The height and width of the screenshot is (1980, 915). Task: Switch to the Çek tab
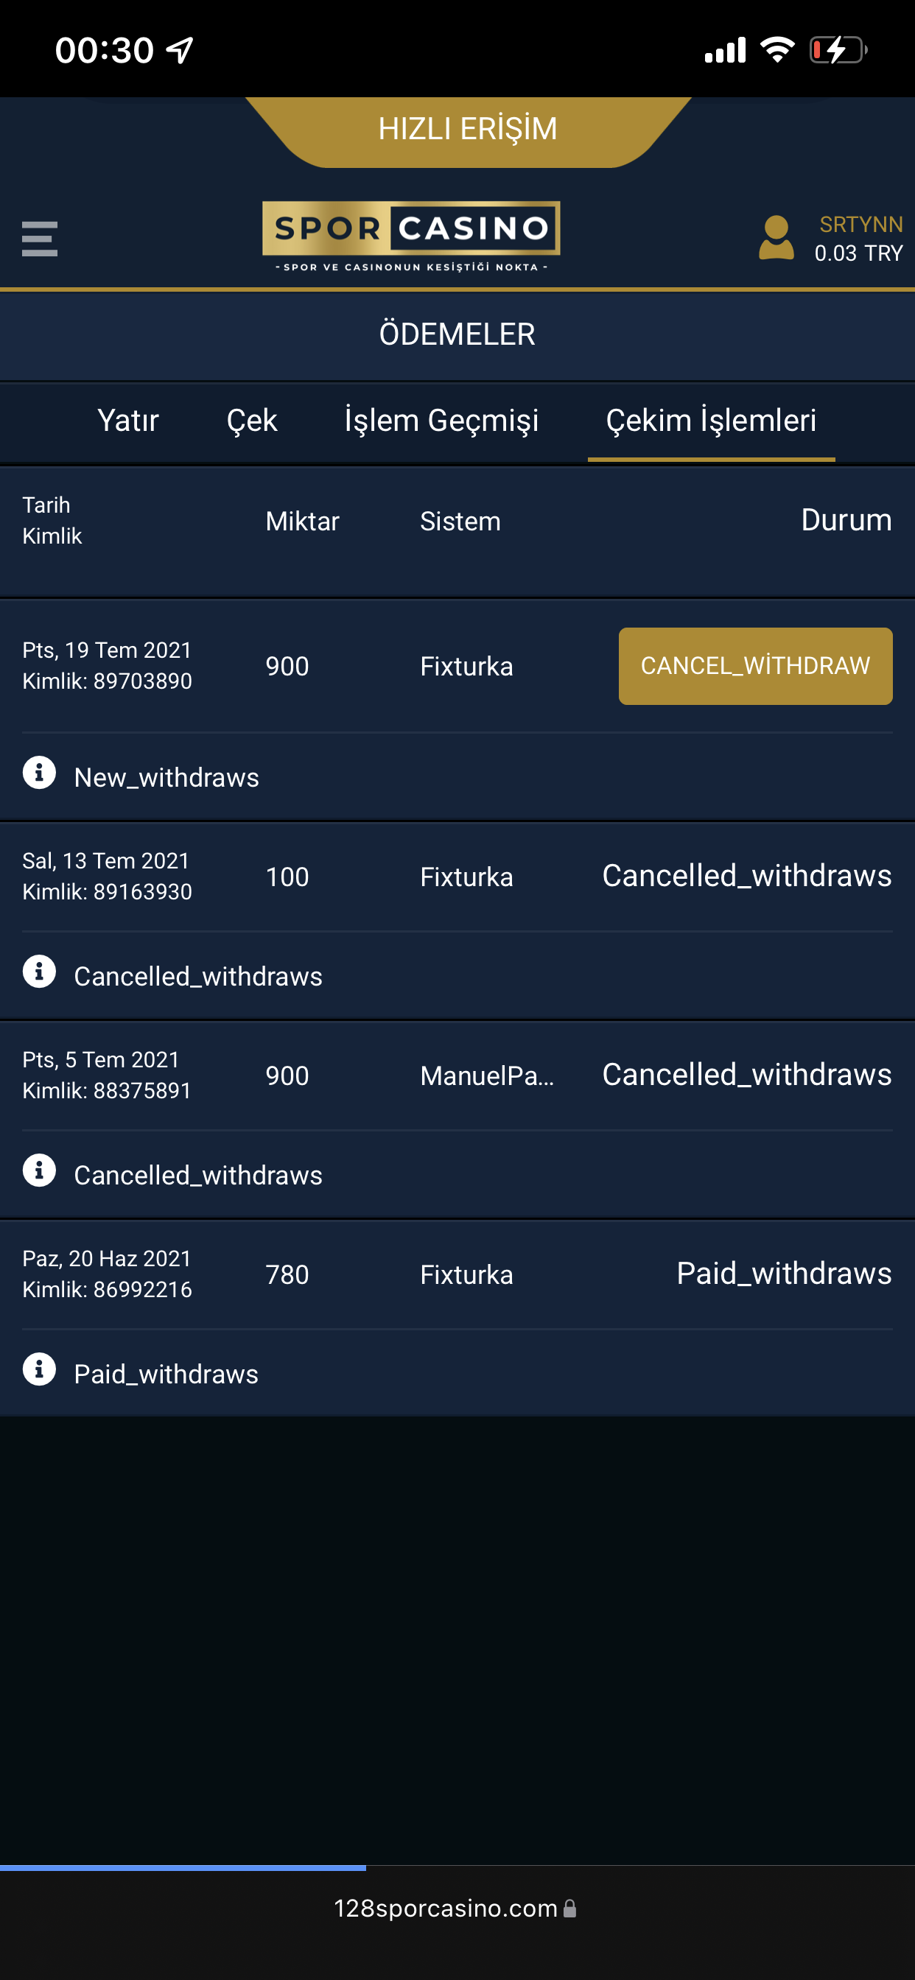pyautogui.click(x=251, y=421)
